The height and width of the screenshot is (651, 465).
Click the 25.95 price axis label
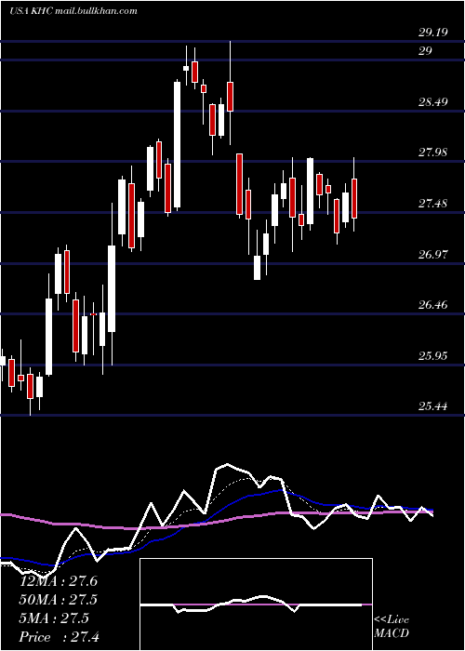pyautogui.click(x=433, y=356)
